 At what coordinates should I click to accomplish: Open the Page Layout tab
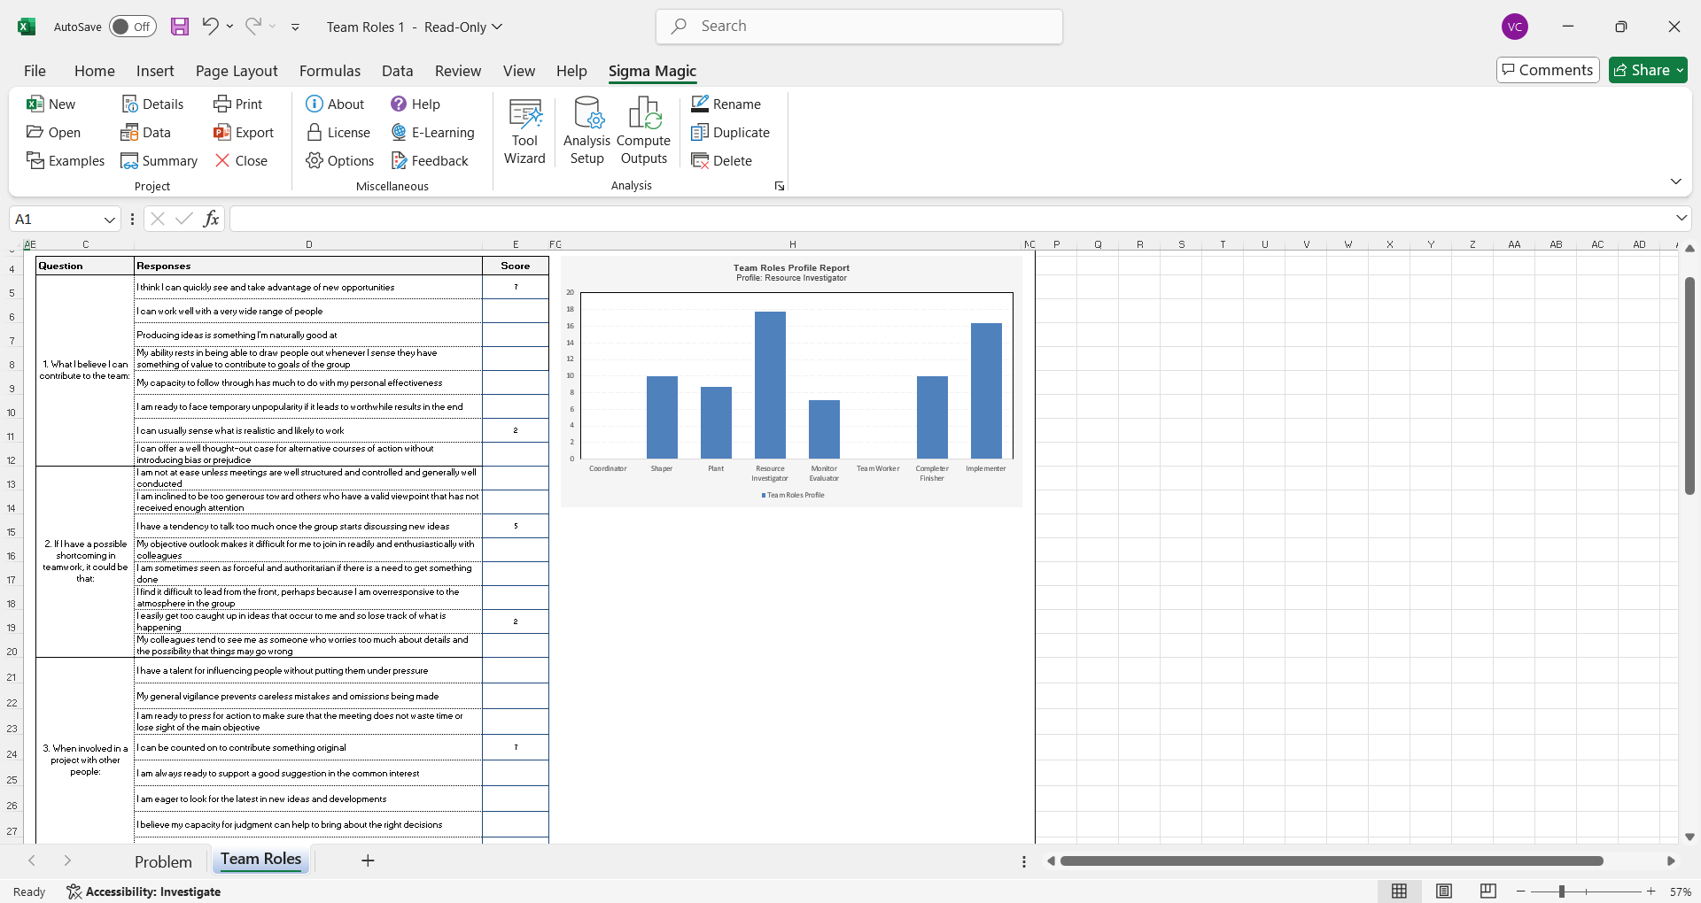[237, 71]
